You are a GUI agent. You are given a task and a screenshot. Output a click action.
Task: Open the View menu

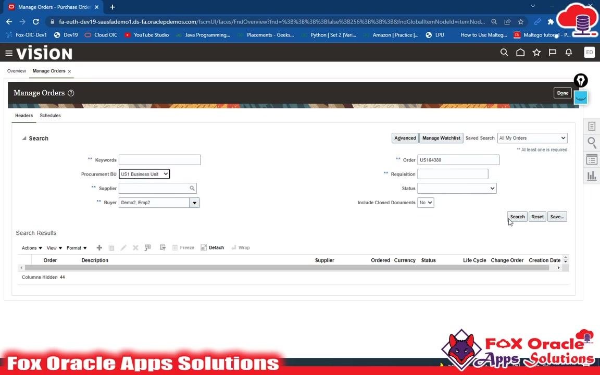pyautogui.click(x=54, y=248)
